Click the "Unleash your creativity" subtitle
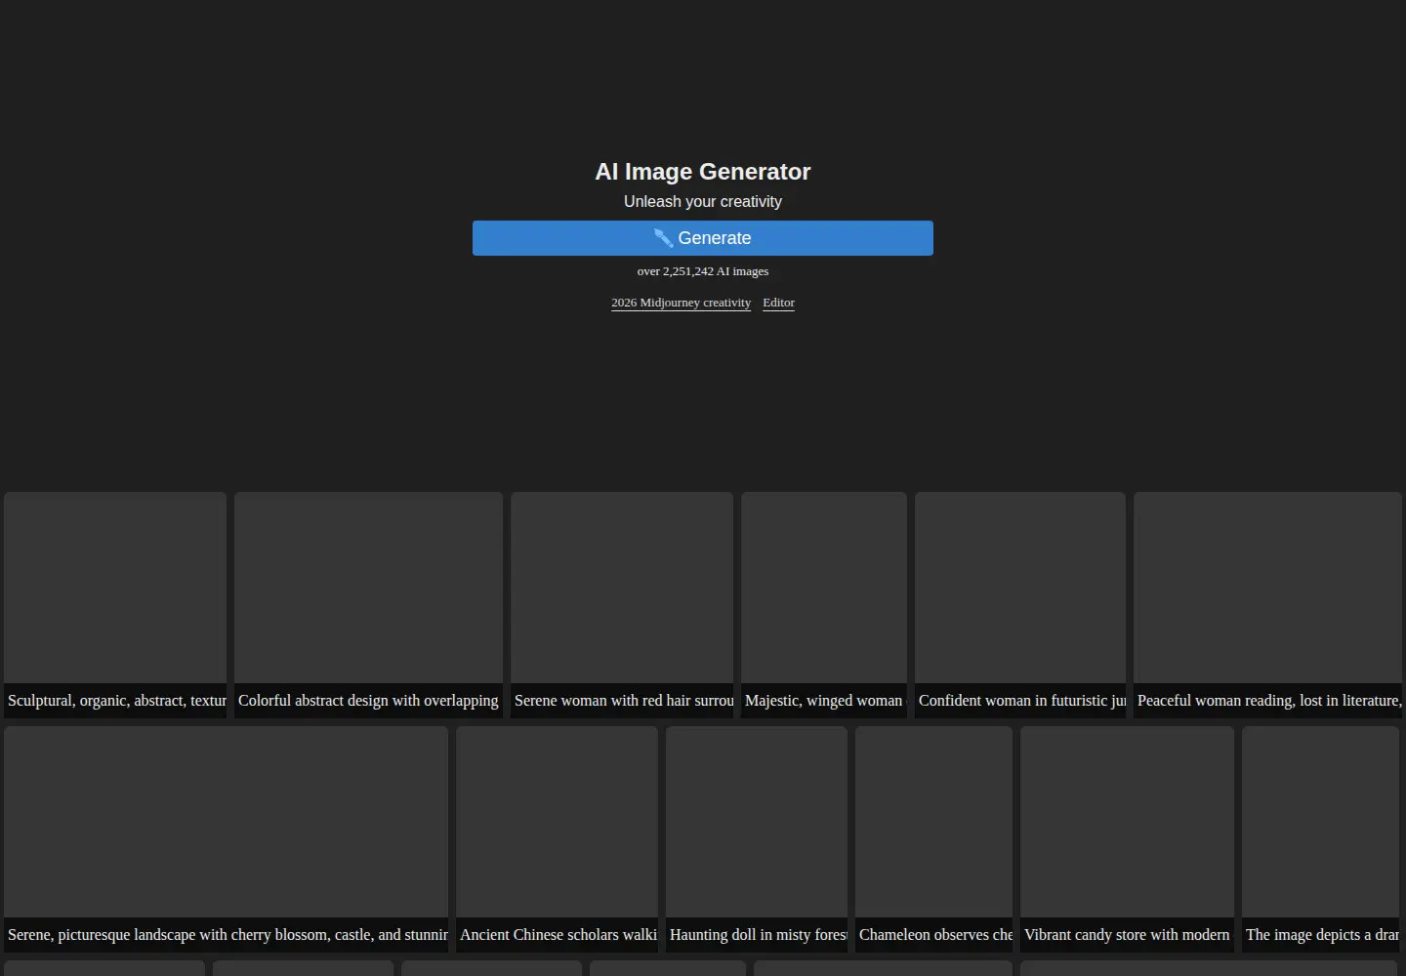This screenshot has height=976, width=1406. [703, 201]
